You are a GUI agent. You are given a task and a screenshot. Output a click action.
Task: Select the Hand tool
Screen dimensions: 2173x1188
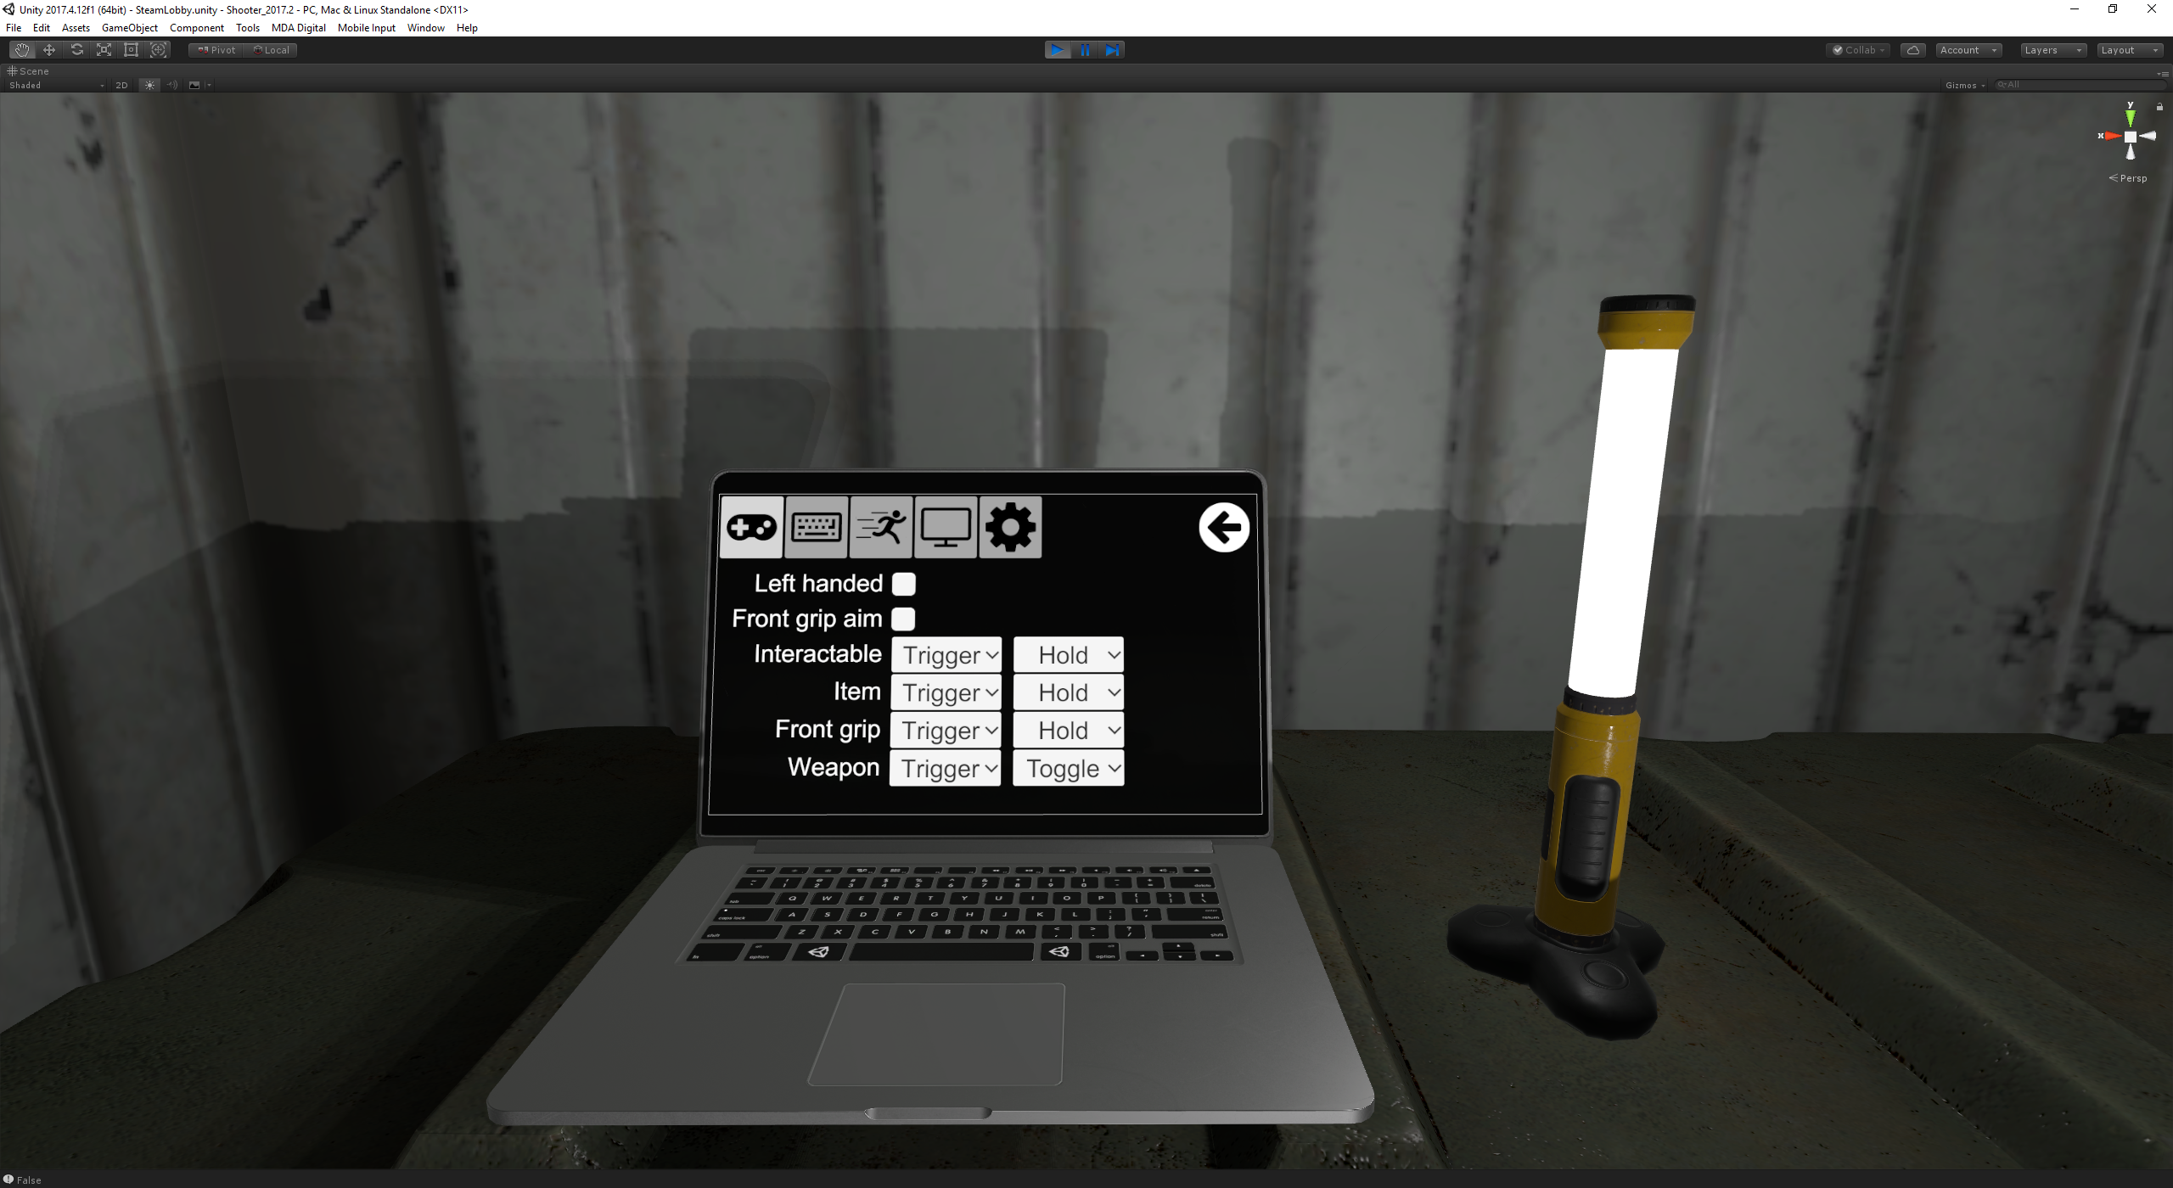click(21, 50)
